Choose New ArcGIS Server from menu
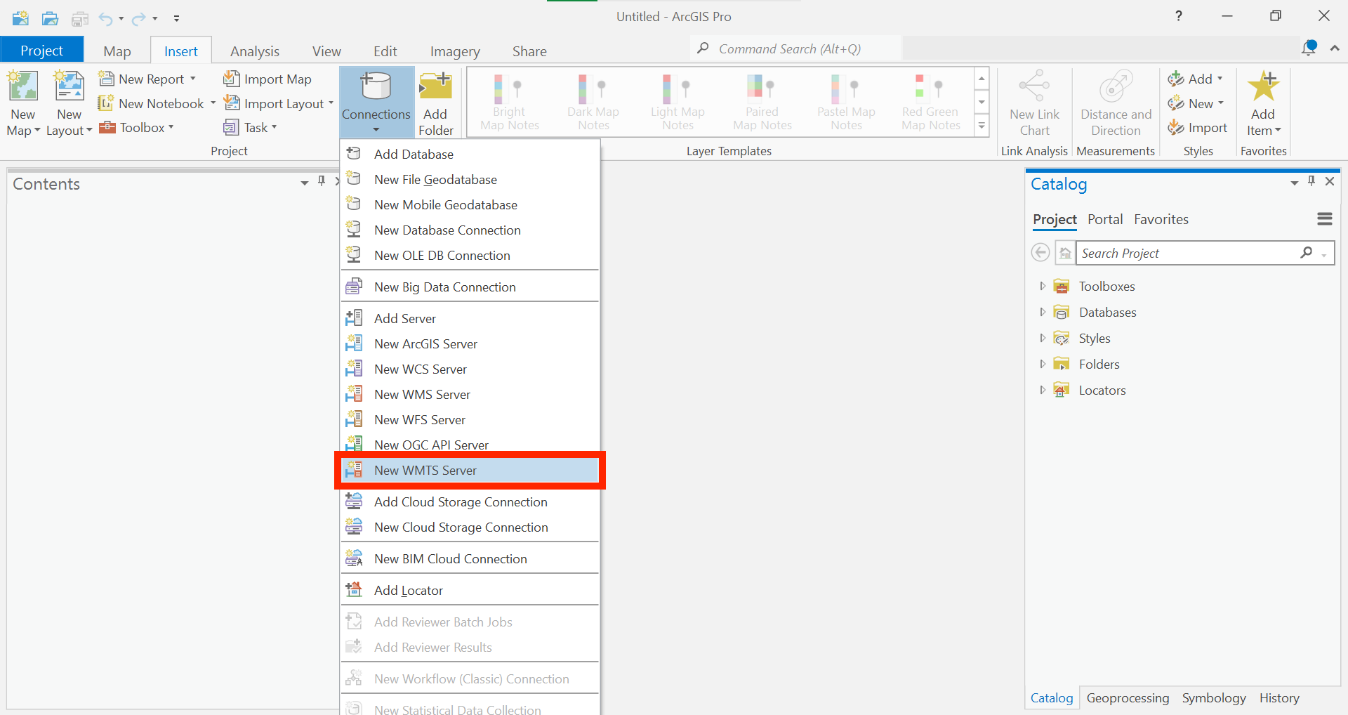The width and height of the screenshot is (1348, 715). click(x=425, y=344)
